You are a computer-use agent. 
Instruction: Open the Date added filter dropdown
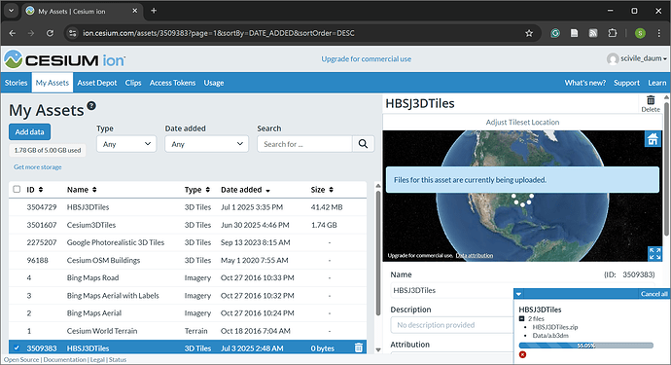tap(206, 144)
